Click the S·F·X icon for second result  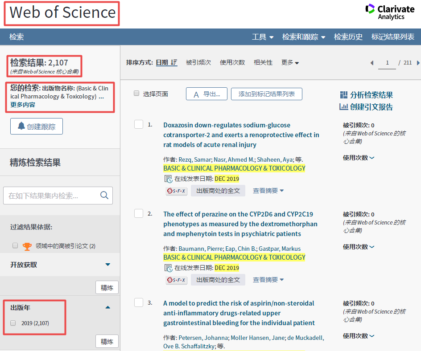point(177,280)
